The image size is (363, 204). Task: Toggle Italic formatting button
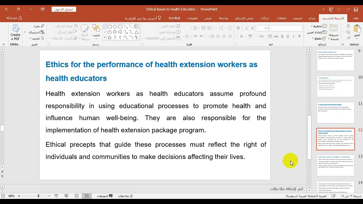pyautogui.click(x=294, y=36)
